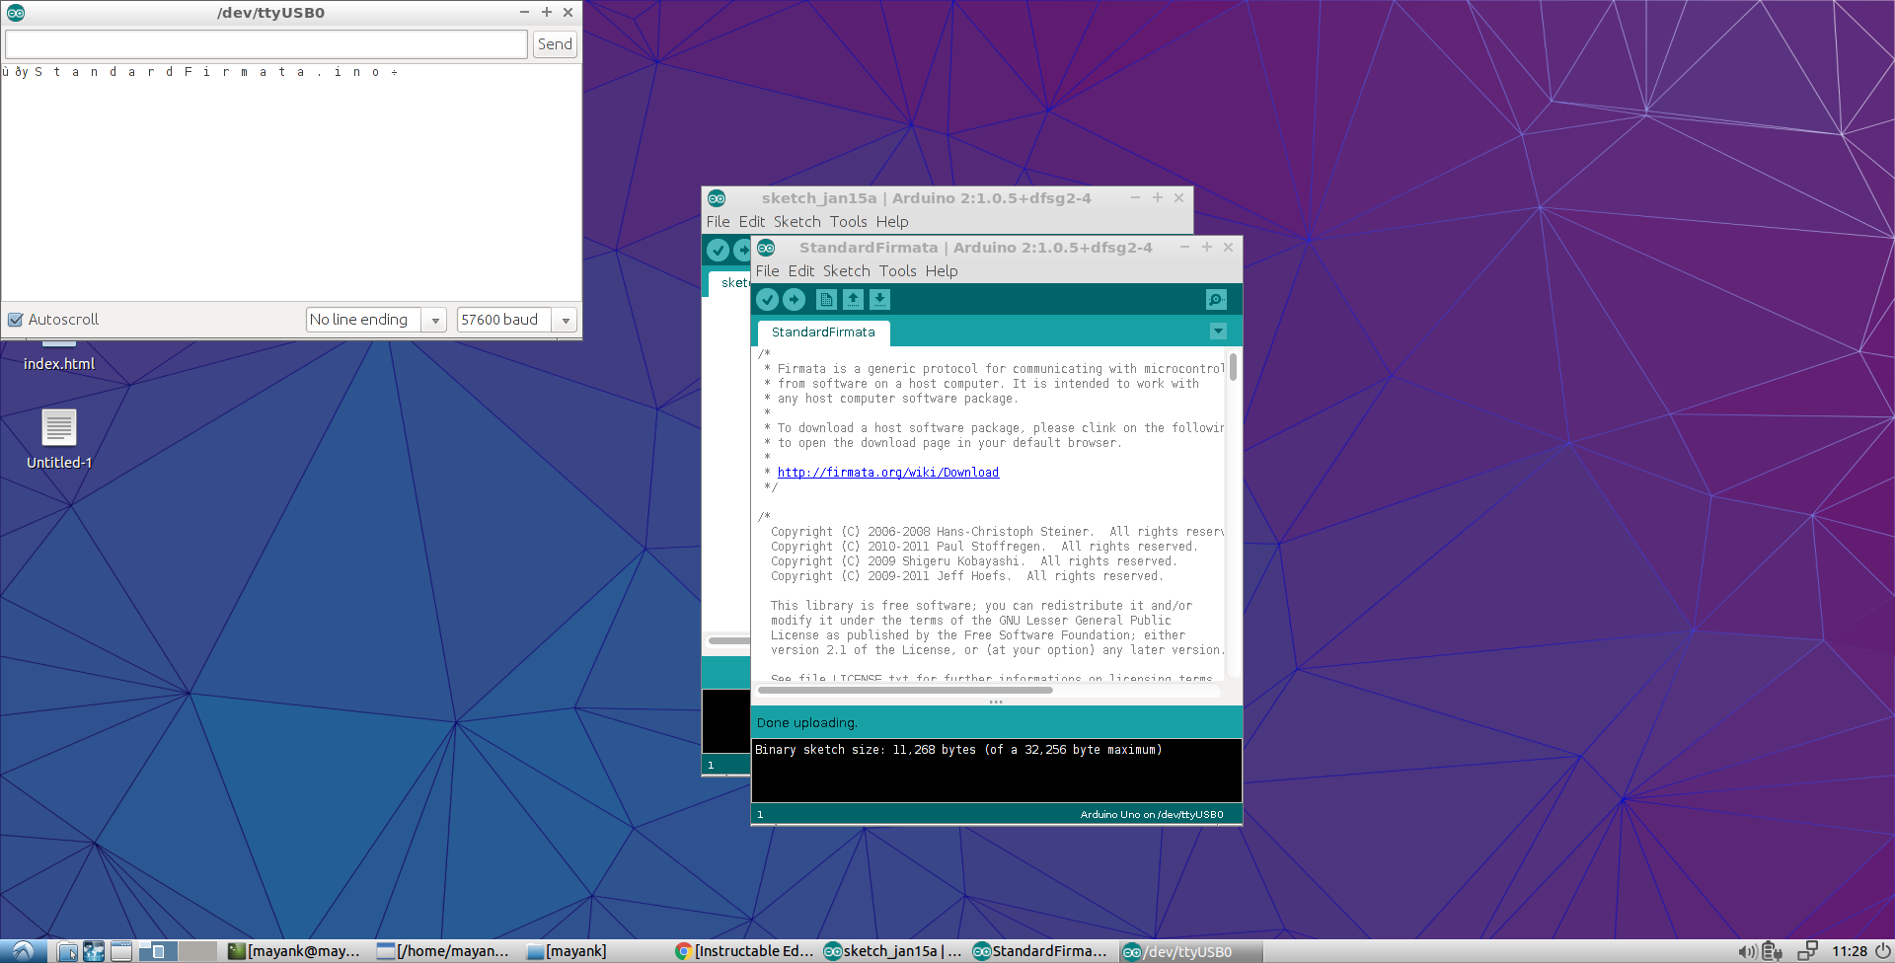Save StandardFirmata using the save icon
The height and width of the screenshot is (963, 1895).
(x=879, y=299)
